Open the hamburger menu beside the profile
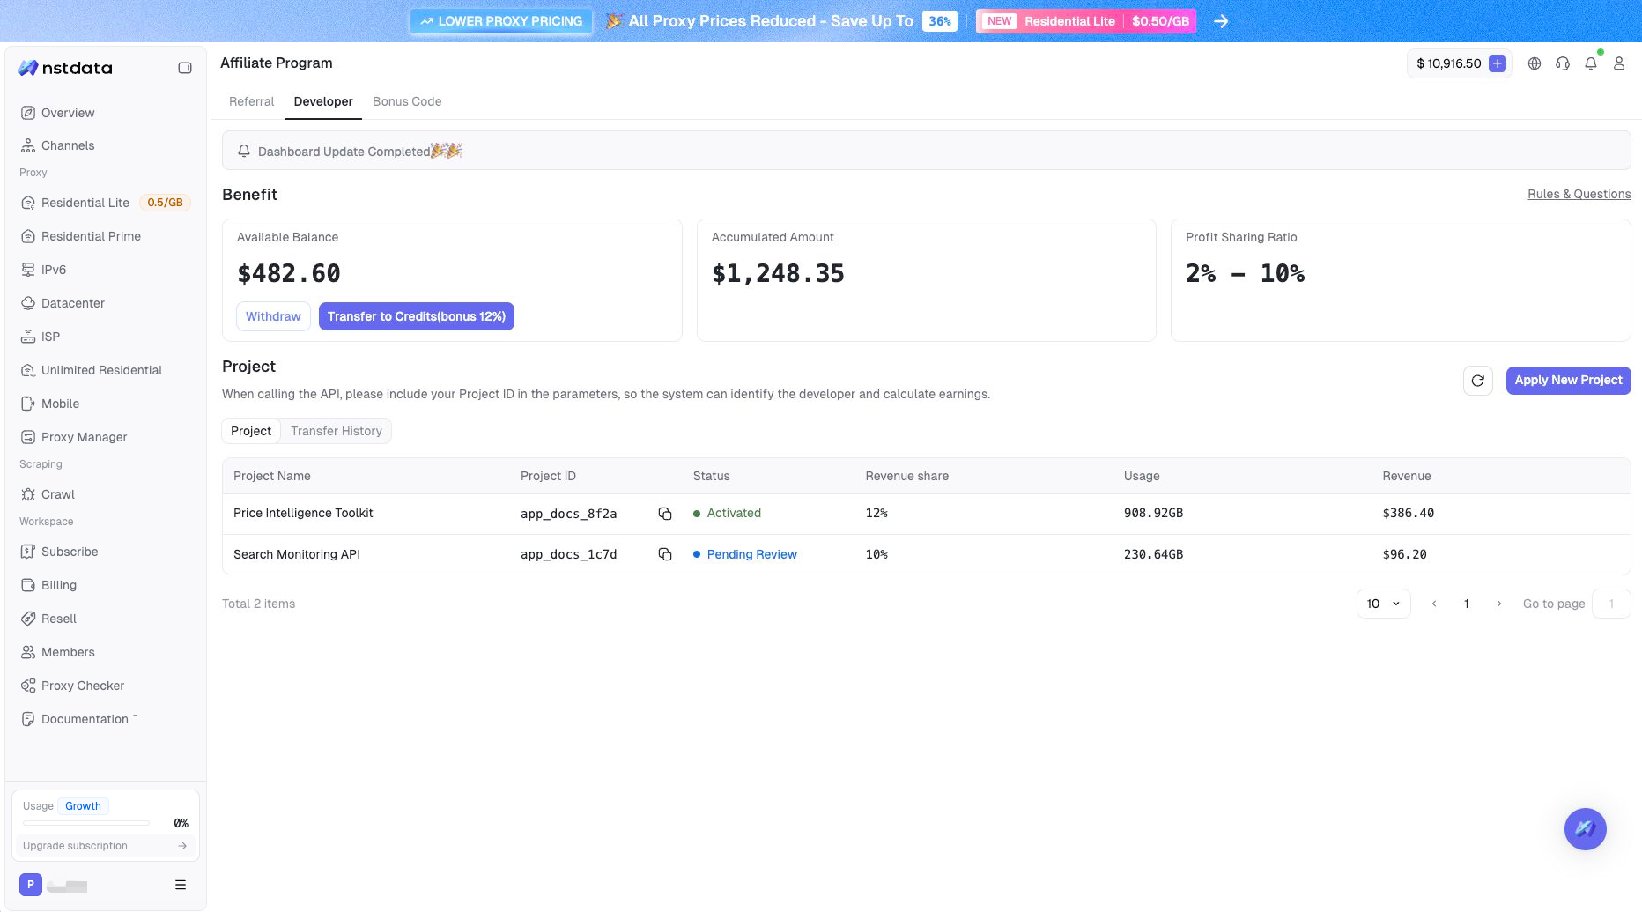 [181, 885]
